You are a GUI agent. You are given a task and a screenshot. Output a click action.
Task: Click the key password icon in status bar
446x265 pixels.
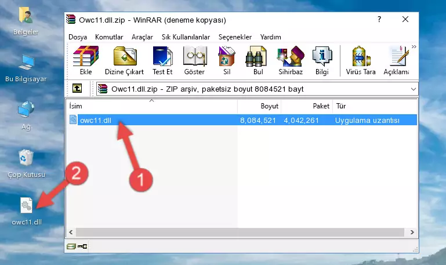[82, 246]
